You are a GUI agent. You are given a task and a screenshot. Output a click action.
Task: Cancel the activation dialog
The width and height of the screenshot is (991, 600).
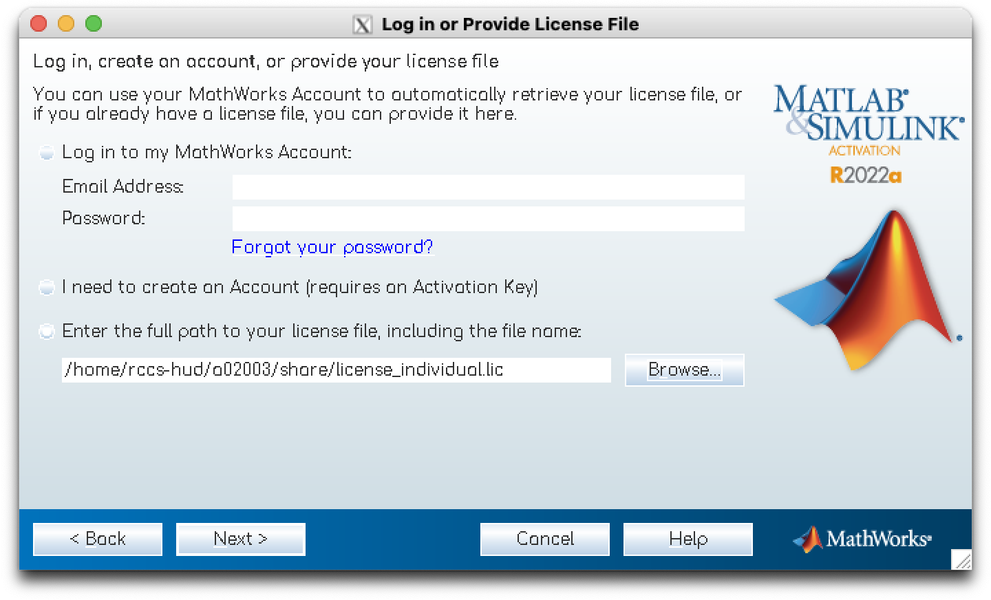pos(544,539)
